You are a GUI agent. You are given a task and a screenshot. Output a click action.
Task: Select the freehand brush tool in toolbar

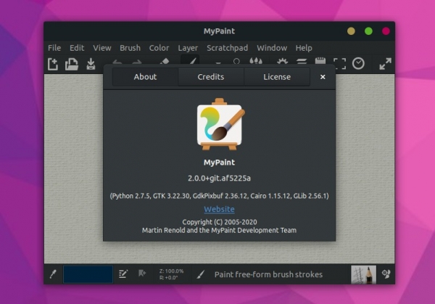point(190,62)
